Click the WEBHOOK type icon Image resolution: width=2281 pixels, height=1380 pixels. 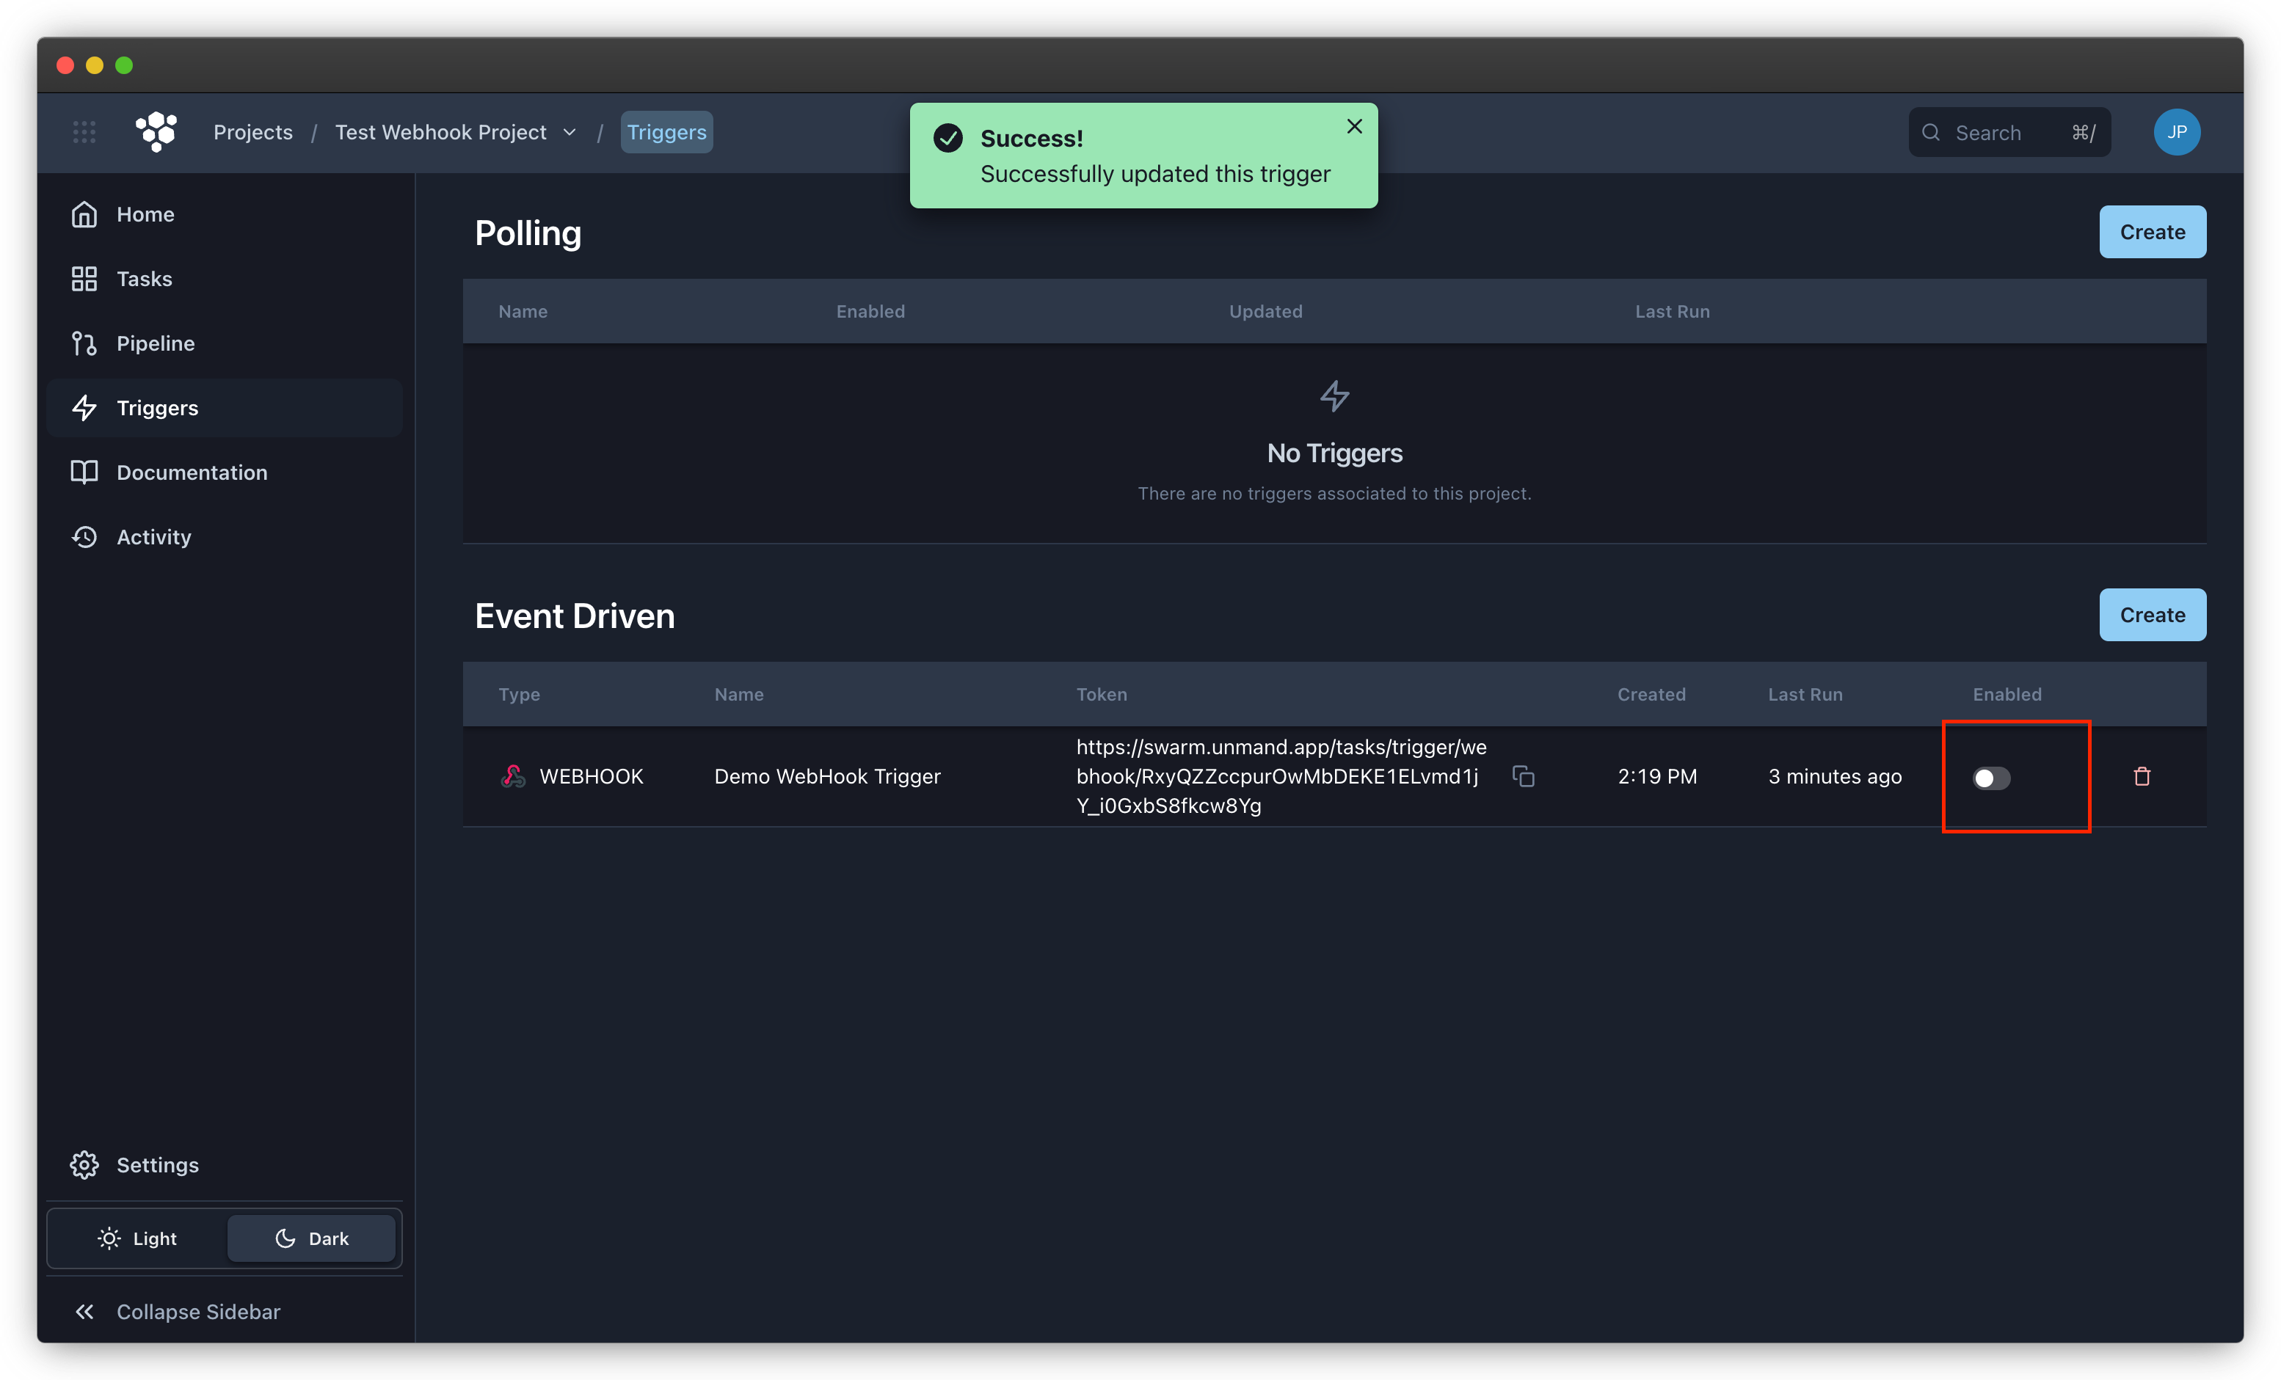512,775
